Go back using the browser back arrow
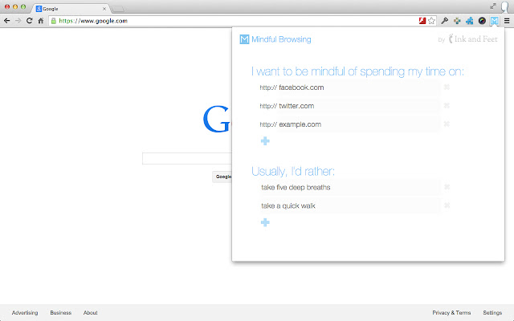The image size is (514, 321). [x=7, y=21]
